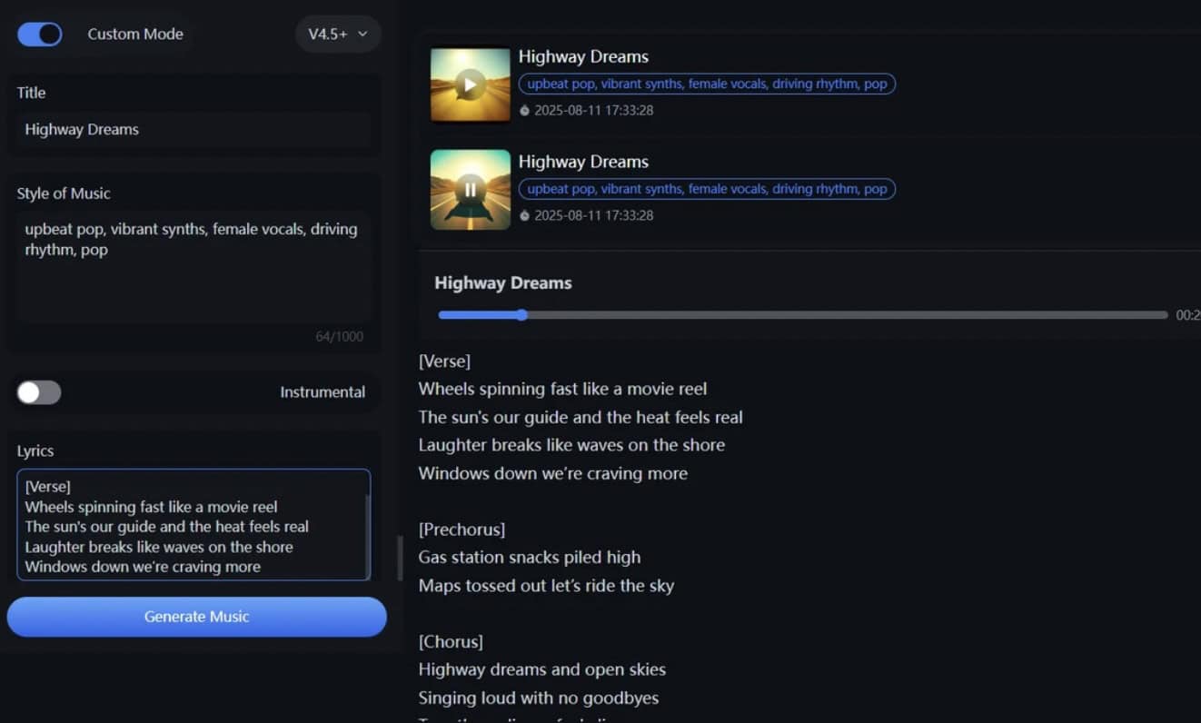Open the first track title Highway Dreams
This screenshot has width=1201, height=723.
point(583,56)
